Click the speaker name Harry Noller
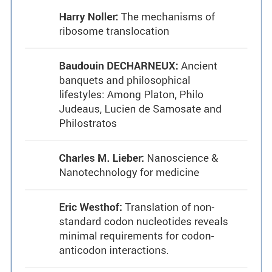The width and height of the screenshot is (272, 272). coord(88,17)
